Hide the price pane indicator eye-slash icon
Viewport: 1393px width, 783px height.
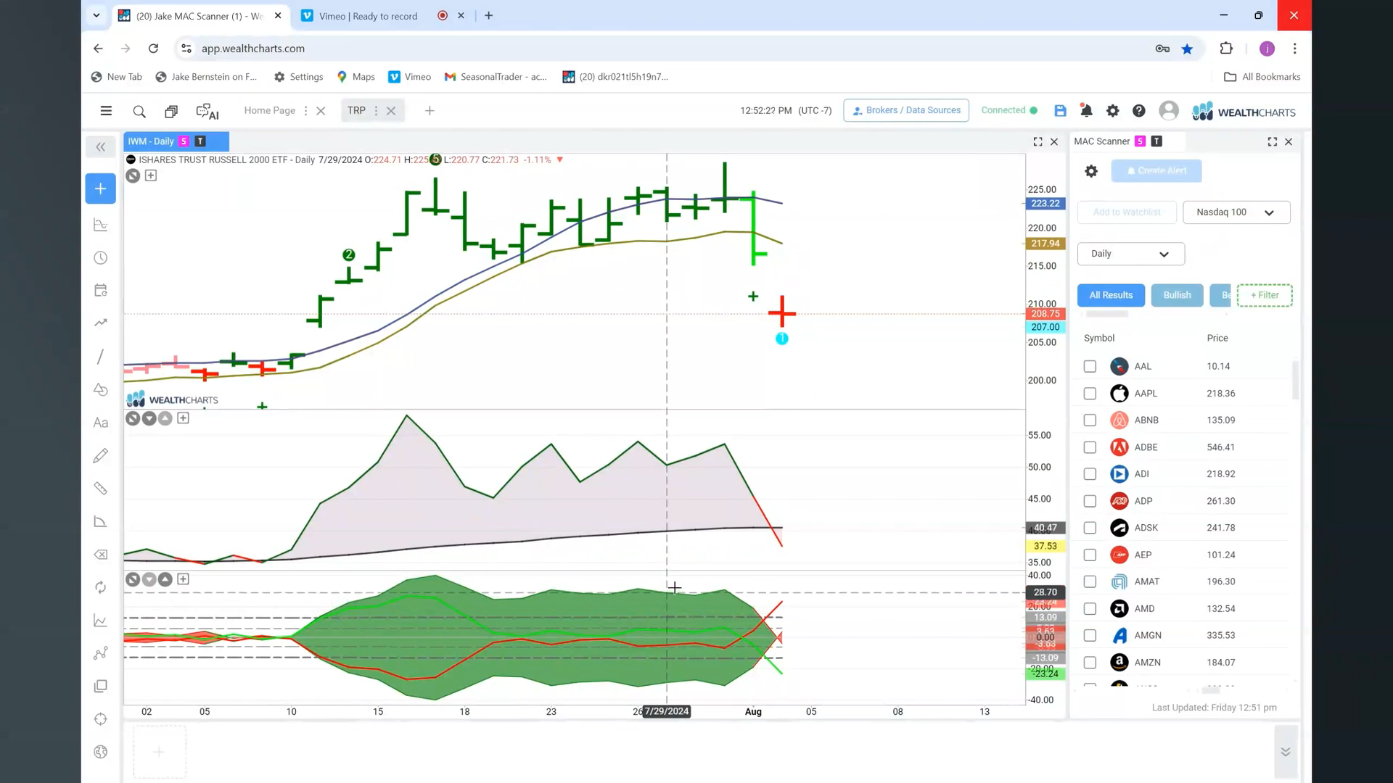point(133,175)
